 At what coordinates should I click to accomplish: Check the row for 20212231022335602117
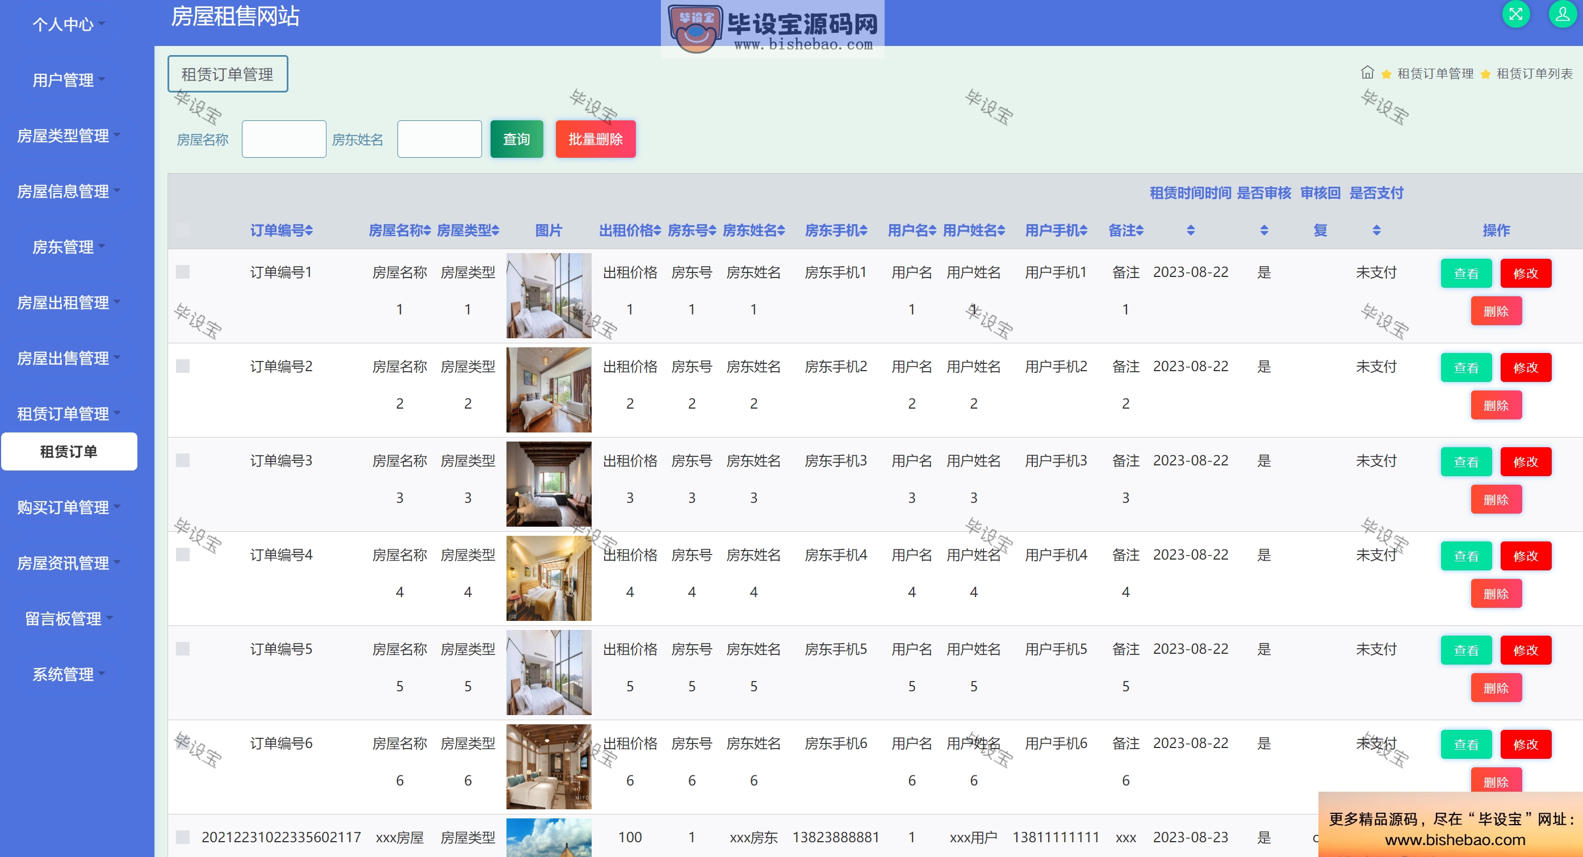click(182, 837)
